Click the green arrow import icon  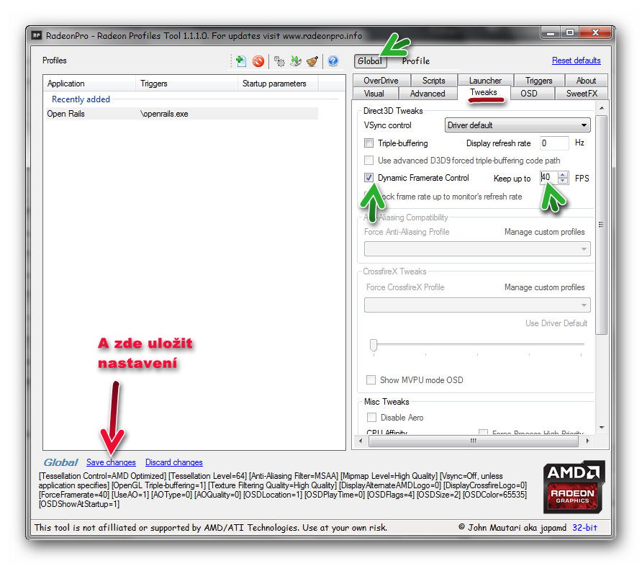click(295, 61)
